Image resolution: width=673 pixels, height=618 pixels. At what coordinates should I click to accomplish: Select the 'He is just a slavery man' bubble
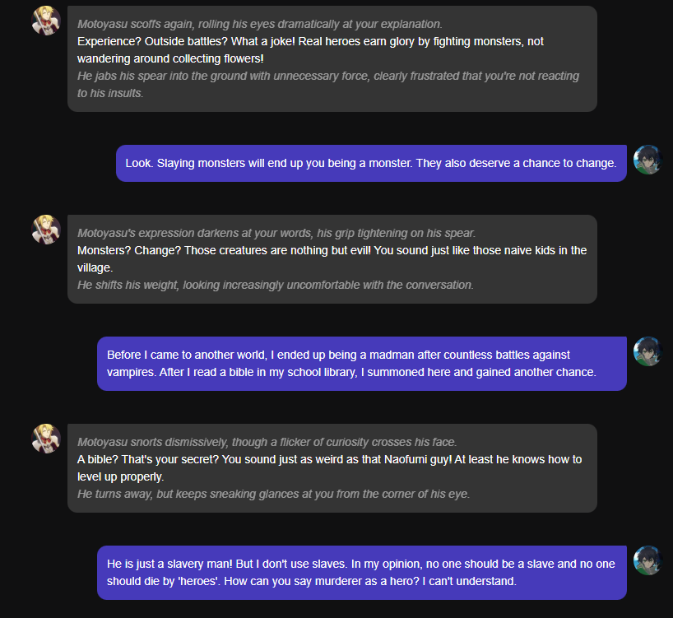[x=361, y=573]
